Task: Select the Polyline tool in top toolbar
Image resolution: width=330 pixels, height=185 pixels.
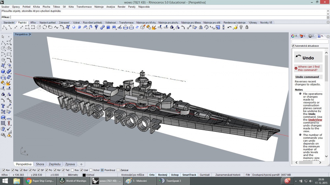Action: pyautogui.click(x=4, y=27)
